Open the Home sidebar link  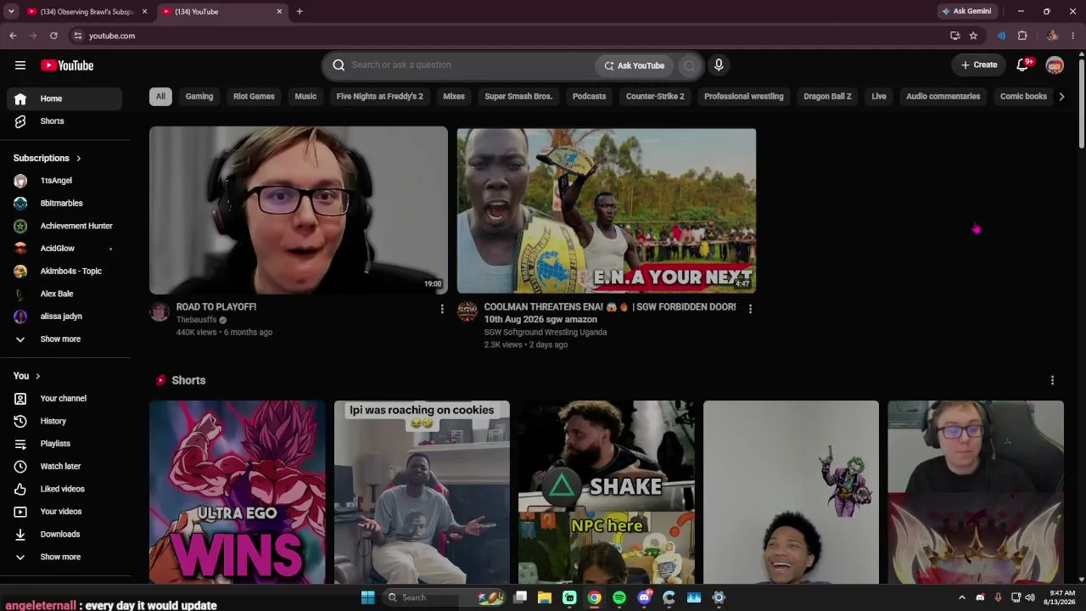click(x=64, y=98)
